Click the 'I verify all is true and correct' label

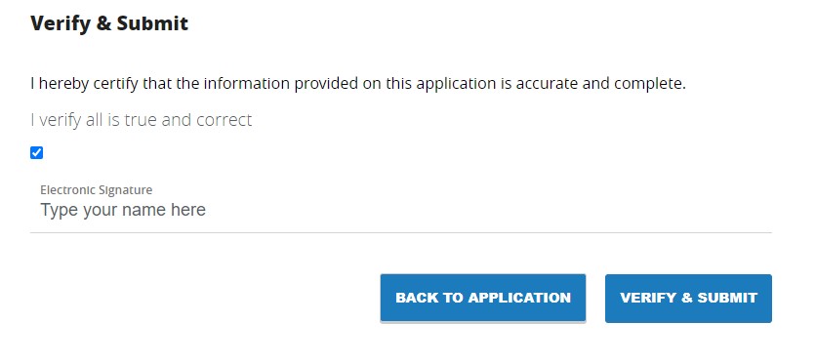[x=141, y=120]
